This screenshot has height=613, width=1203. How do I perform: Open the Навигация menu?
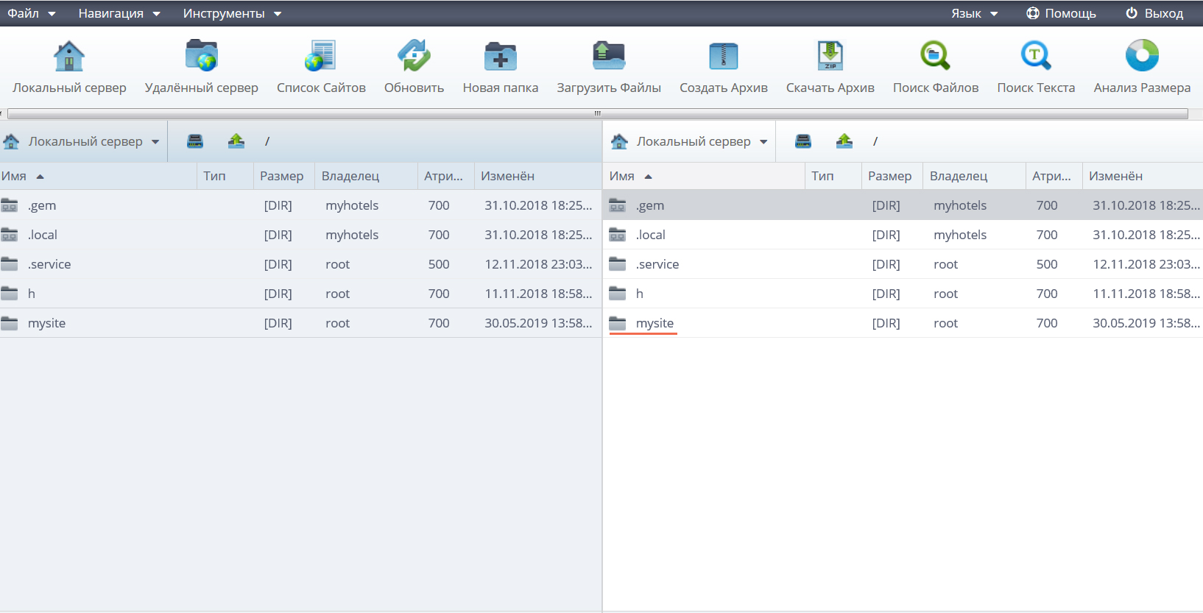pos(119,13)
